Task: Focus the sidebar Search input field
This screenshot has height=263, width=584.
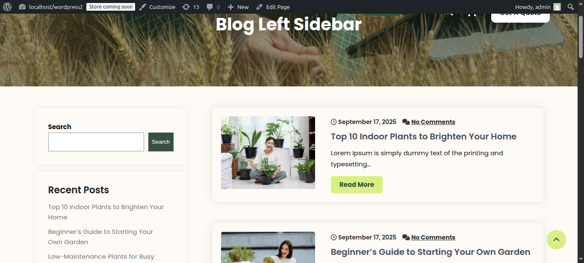Action: 96,142
